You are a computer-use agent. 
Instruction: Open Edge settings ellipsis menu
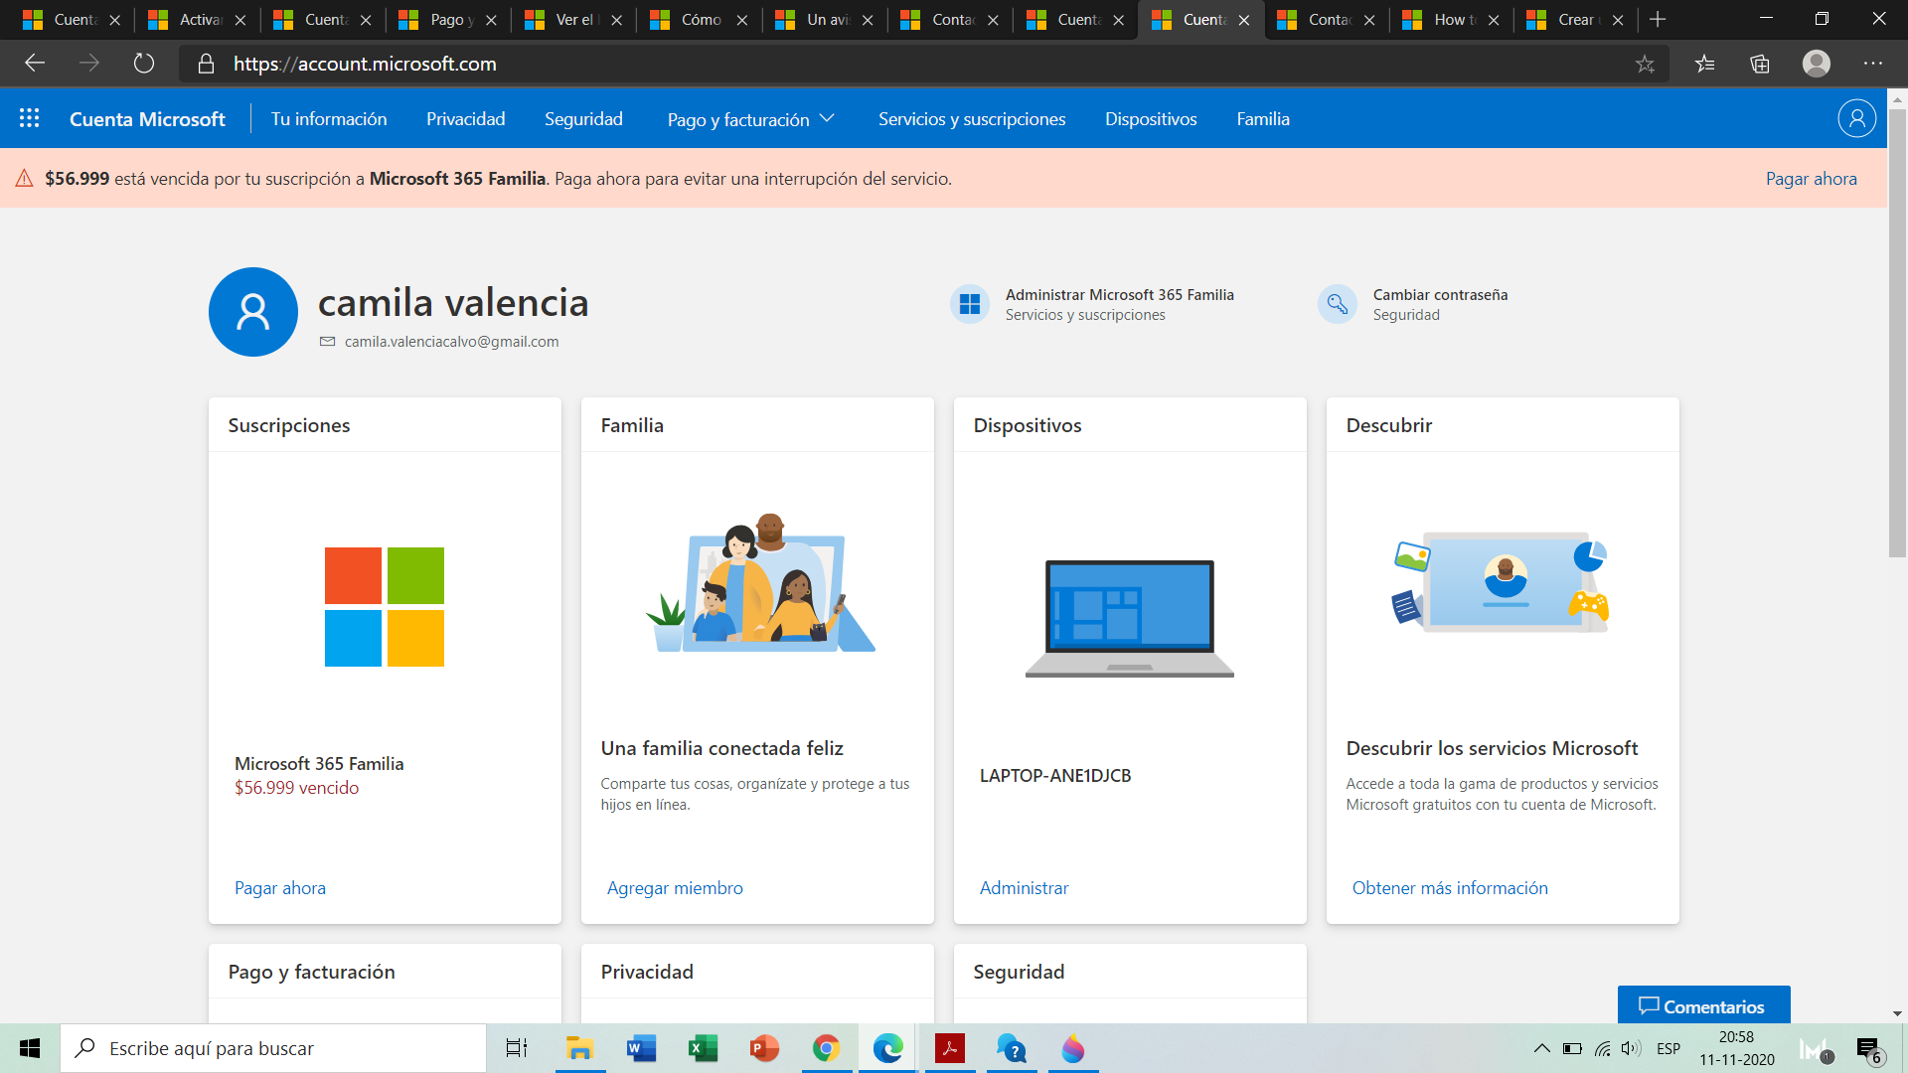pos(1873,64)
